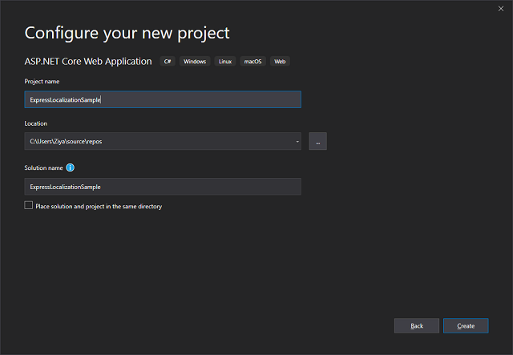Focus the Solution name text box

click(163, 187)
